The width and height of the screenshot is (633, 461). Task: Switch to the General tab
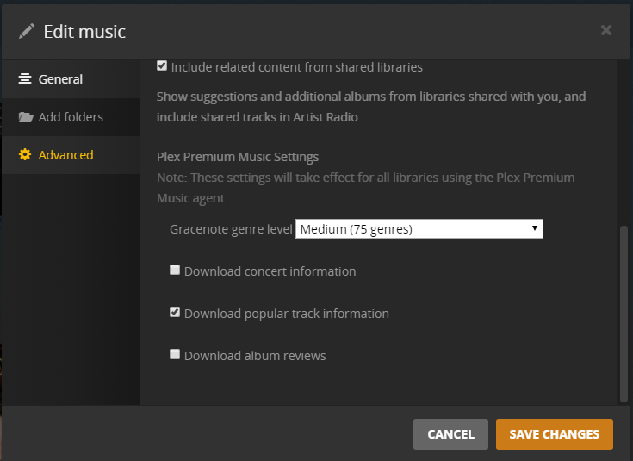(60, 79)
